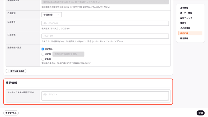Click the 銀行口座を追加 button

(16, 71)
